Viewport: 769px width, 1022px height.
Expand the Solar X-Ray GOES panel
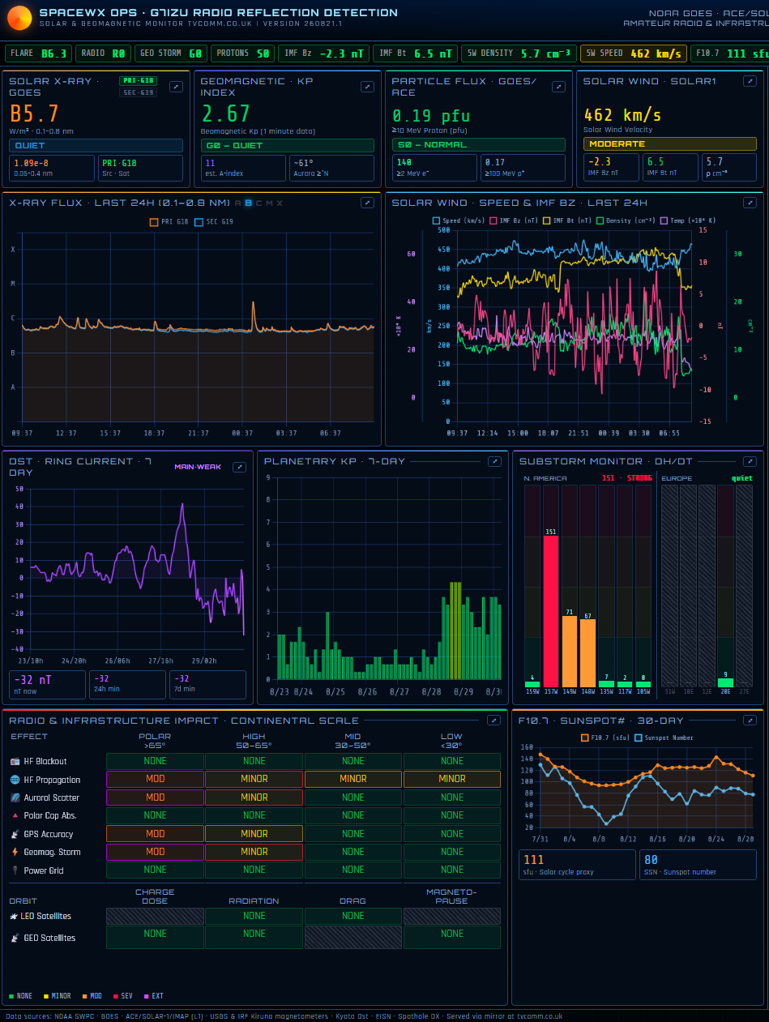176,87
